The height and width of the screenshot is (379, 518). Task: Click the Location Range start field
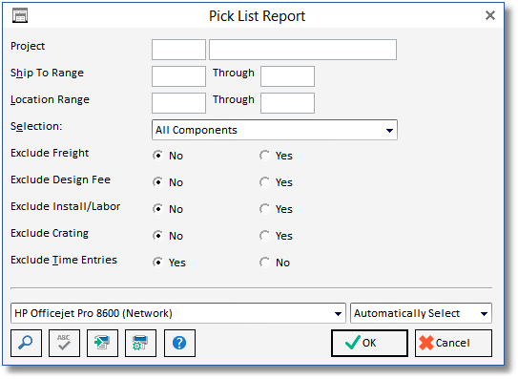tap(178, 103)
